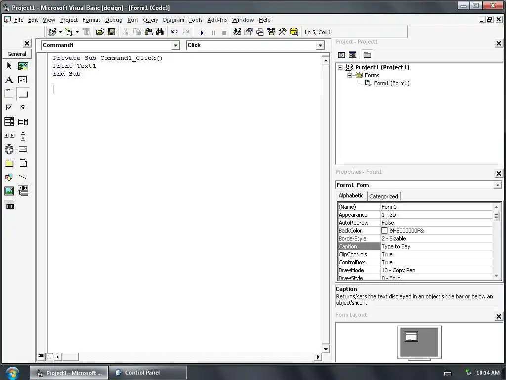Click the Paste toolbar icon
Screen dimensions: 506x380
click(x=148, y=32)
